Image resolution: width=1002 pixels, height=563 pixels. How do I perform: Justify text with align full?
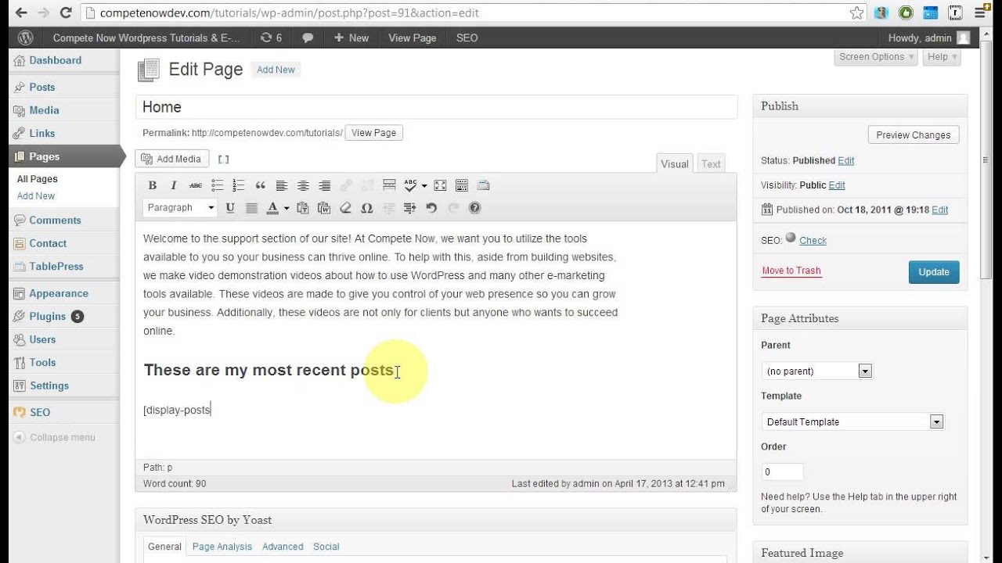[251, 208]
